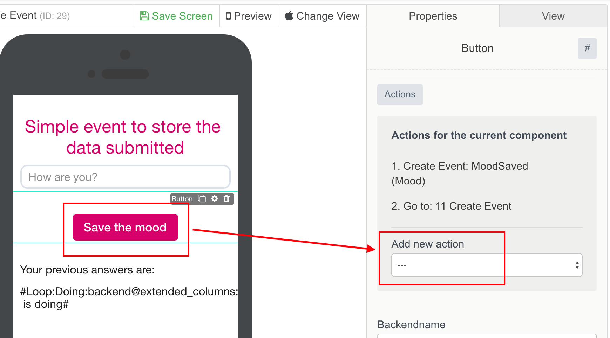Click the # button beside the Button title
Screen dimensions: 610x338
tap(587, 48)
